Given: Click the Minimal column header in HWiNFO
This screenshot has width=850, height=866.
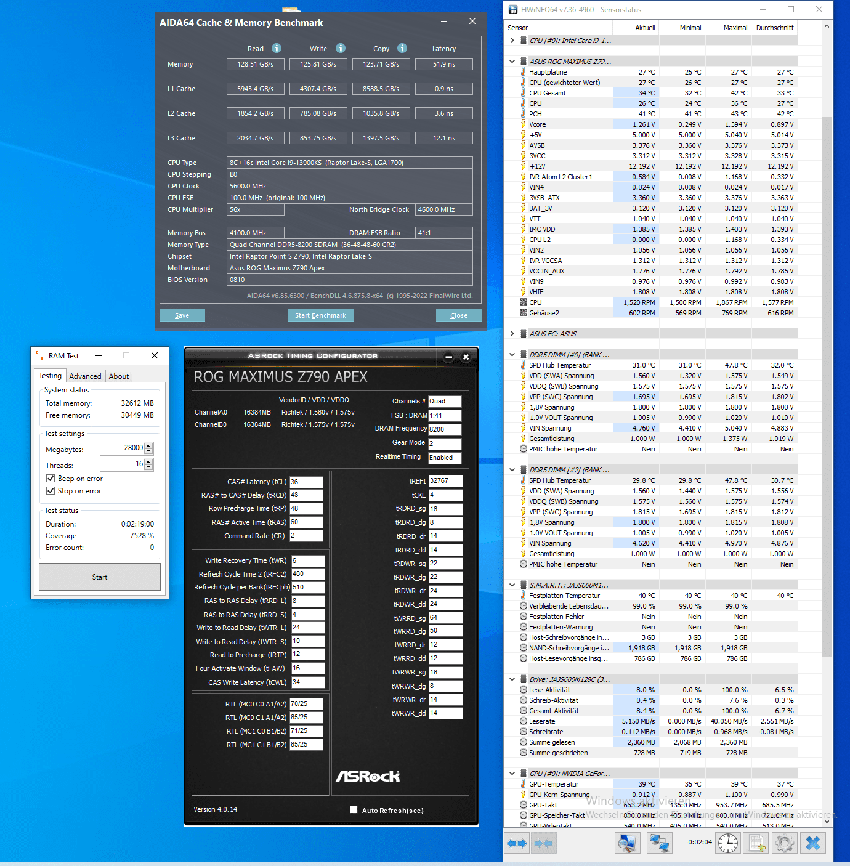Looking at the screenshot, I should [682, 28].
